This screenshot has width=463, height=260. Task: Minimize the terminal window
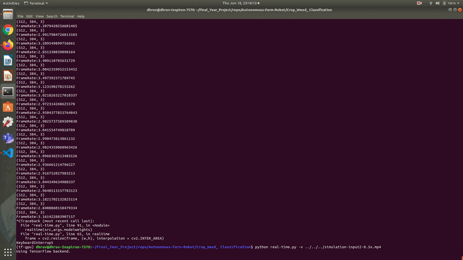(450, 10)
